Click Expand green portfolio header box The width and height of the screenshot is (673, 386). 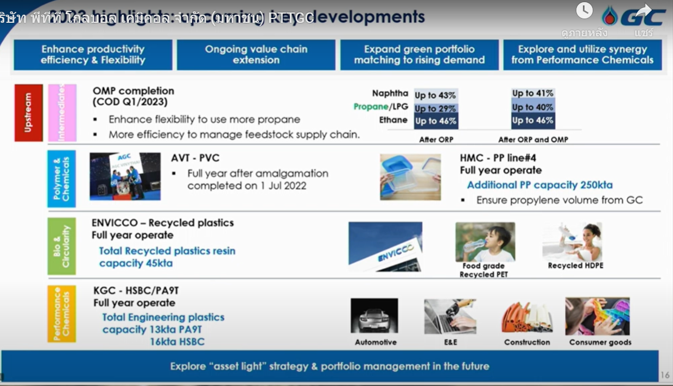(419, 55)
